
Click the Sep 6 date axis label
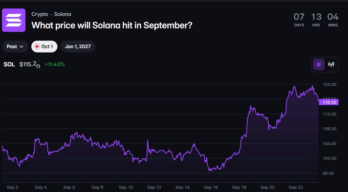(x=69, y=187)
